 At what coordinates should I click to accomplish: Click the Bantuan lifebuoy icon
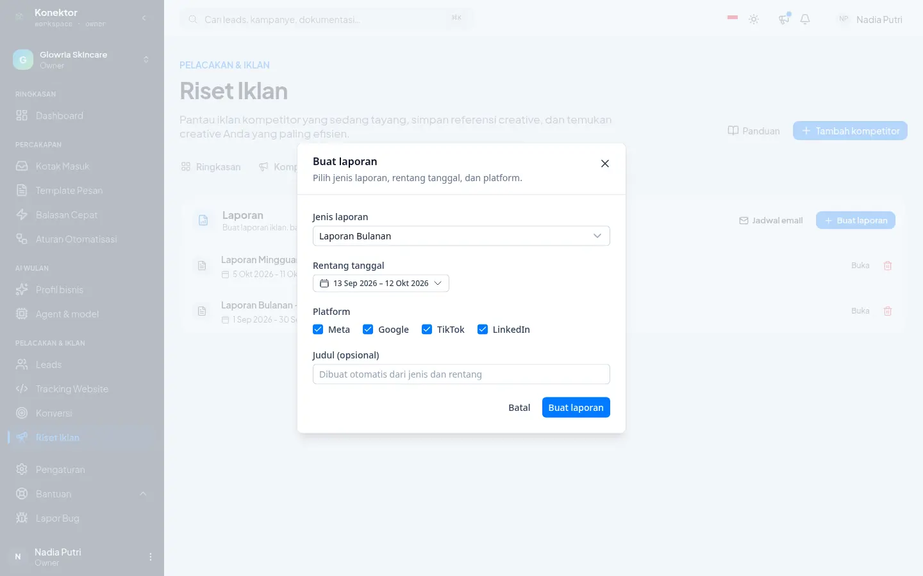pyautogui.click(x=22, y=494)
